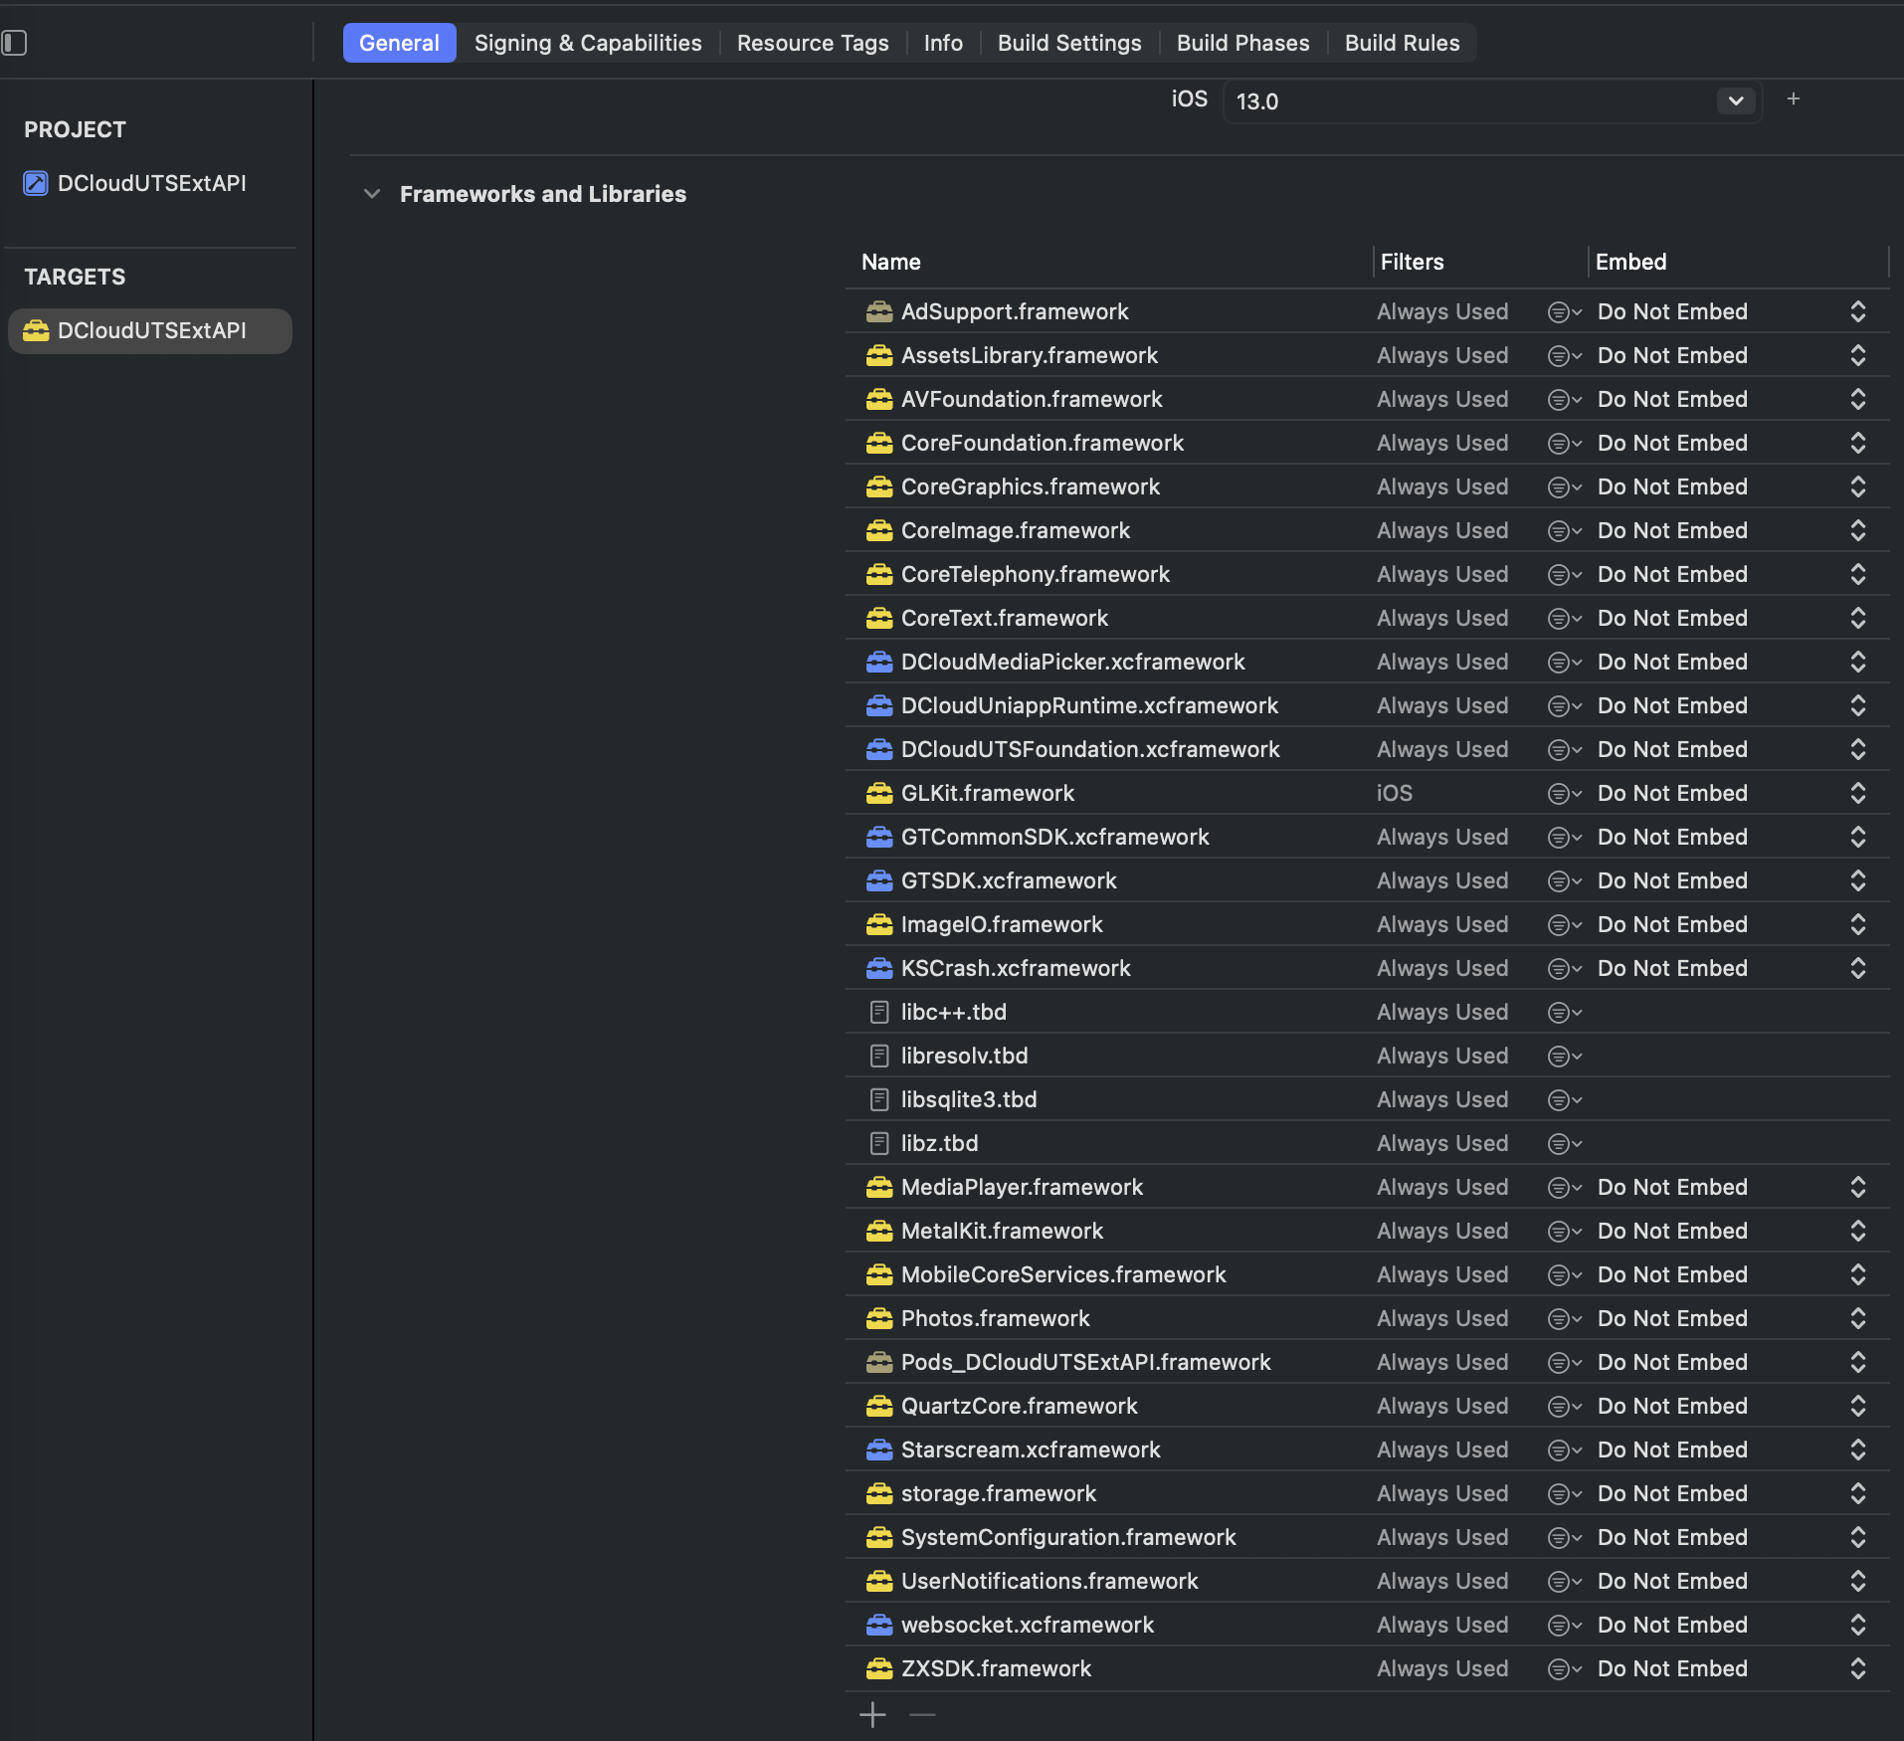This screenshot has height=1741, width=1904.
Task: Click the Filters column header
Action: tap(1412, 262)
